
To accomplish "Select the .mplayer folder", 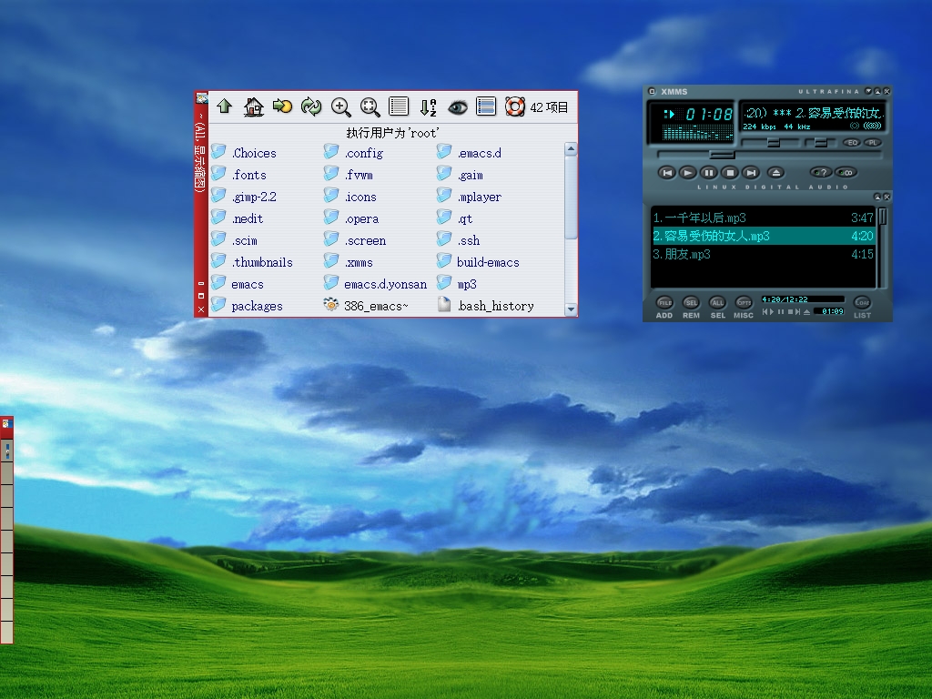I will pyautogui.click(x=469, y=197).
